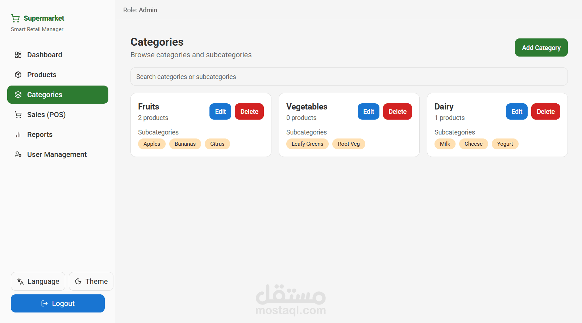Click the Reports bar chart icon
Viewport: 582px width, 323px height.
18,134
